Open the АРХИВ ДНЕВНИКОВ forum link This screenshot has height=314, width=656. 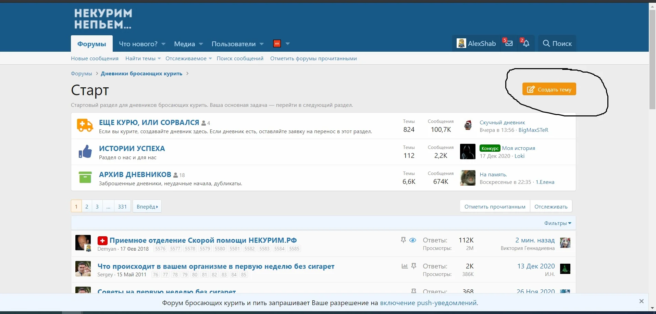point(135,174)
